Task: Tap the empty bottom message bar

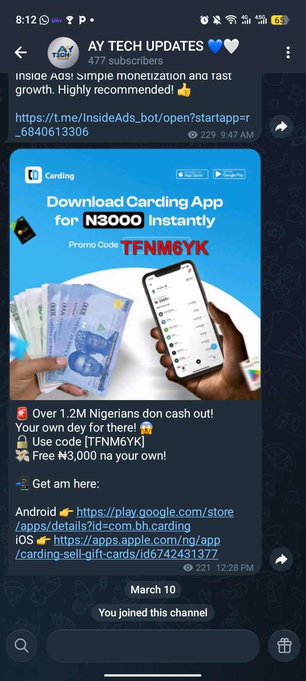Action: [153, 646]
